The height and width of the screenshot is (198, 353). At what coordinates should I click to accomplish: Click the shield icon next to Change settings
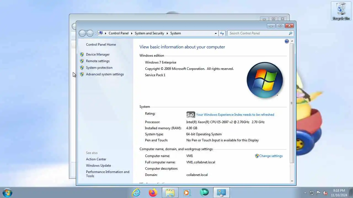257,156
